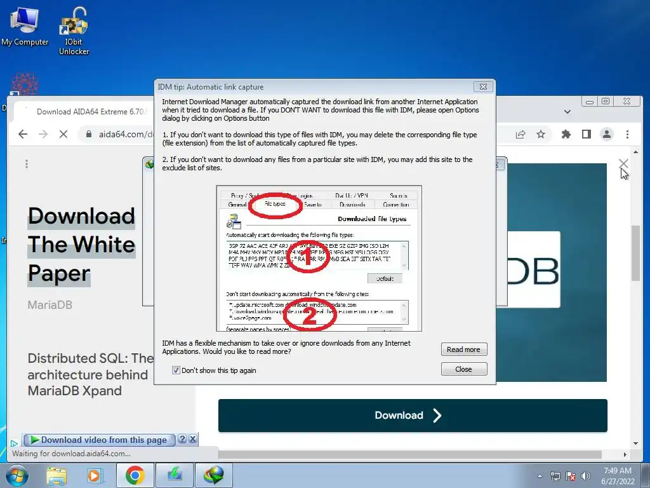
Task: Click the Close button in IDM tip
Action: coord(464,369)
